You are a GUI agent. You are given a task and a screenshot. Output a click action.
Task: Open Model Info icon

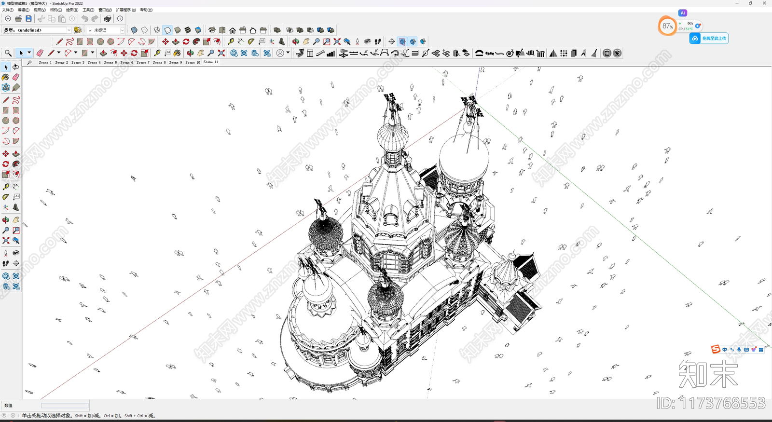120,19
